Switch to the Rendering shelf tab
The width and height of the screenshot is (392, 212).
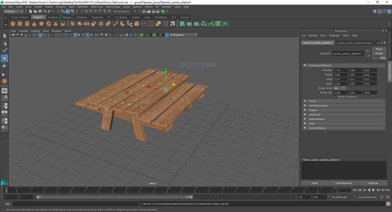point(97,17)
